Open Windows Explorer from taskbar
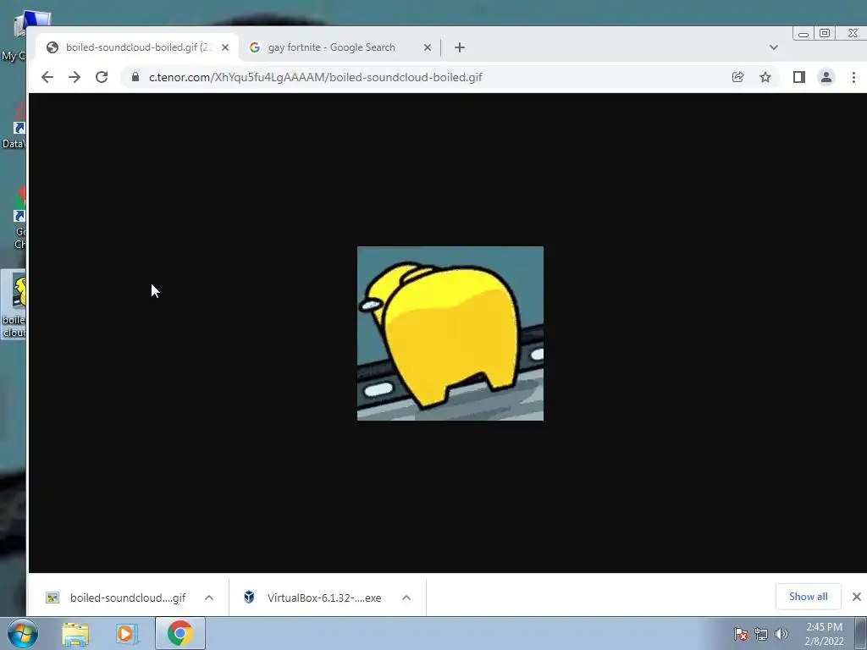The image size is (867, 650). (x=75, y=633)
